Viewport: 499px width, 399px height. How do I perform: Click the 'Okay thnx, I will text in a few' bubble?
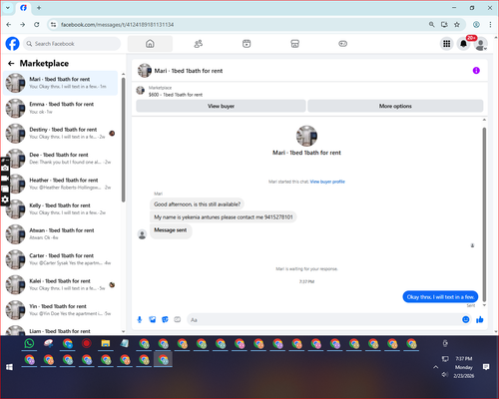click(440, 297)
